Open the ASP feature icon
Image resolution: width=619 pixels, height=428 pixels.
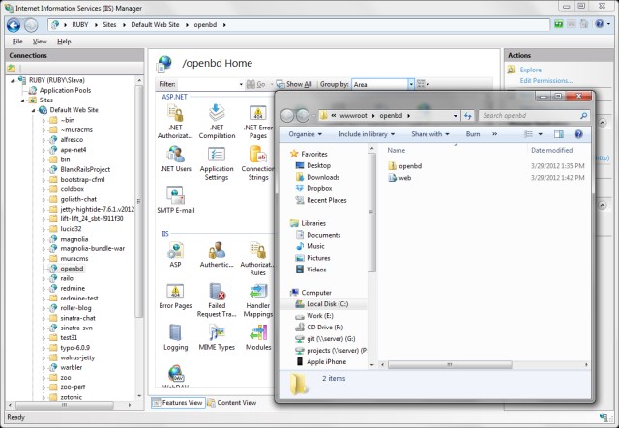pos(175,254)
